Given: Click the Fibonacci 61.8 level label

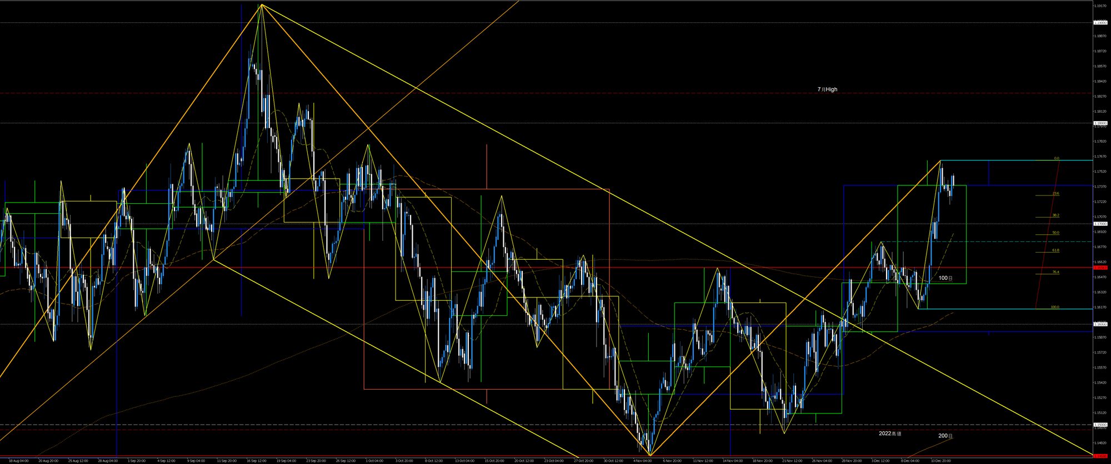Looking at the screenshot, I should tap(1055, 250).
